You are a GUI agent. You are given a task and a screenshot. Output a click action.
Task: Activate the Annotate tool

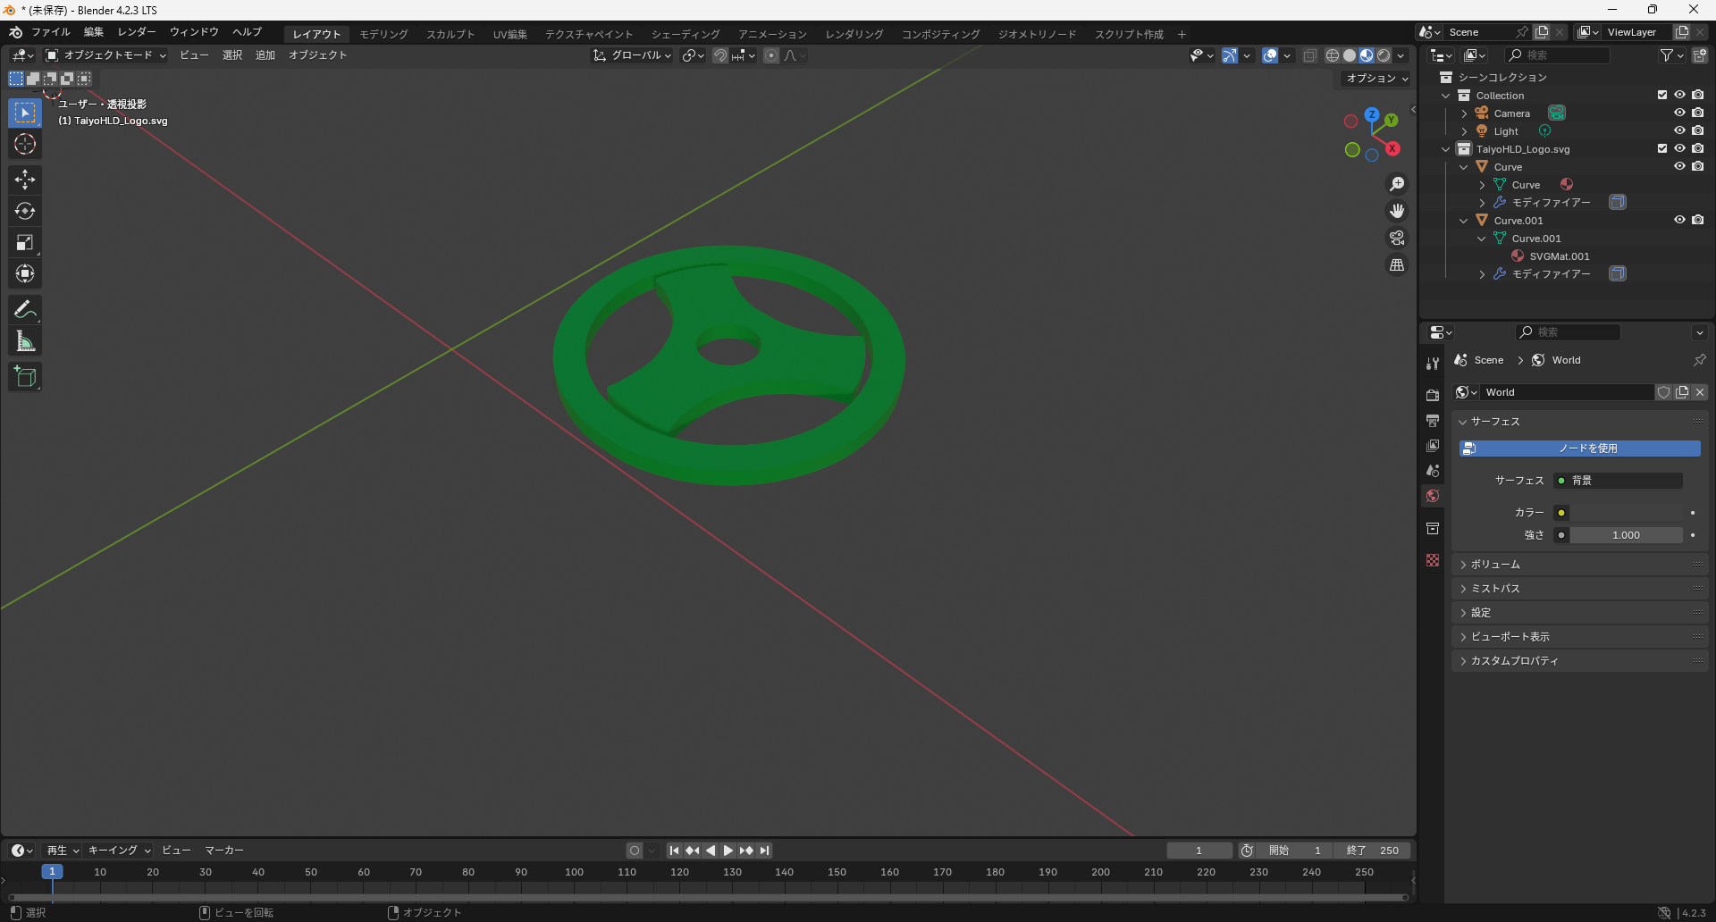[x=25, y=310]
